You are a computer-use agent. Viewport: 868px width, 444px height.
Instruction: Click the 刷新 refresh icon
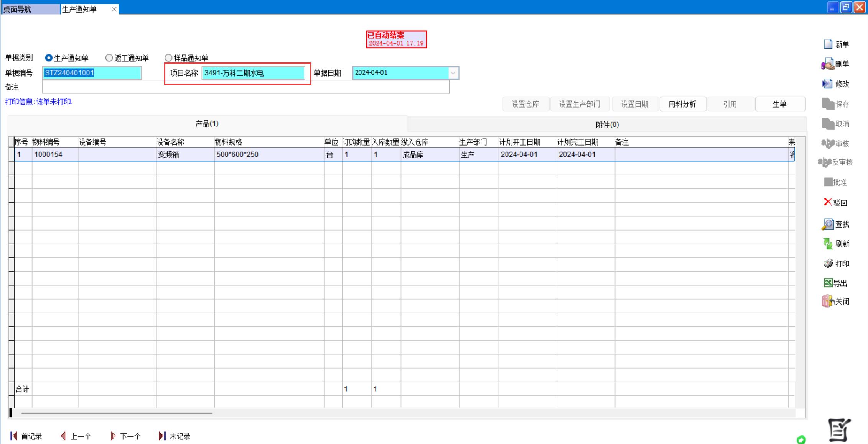(828, 244)
